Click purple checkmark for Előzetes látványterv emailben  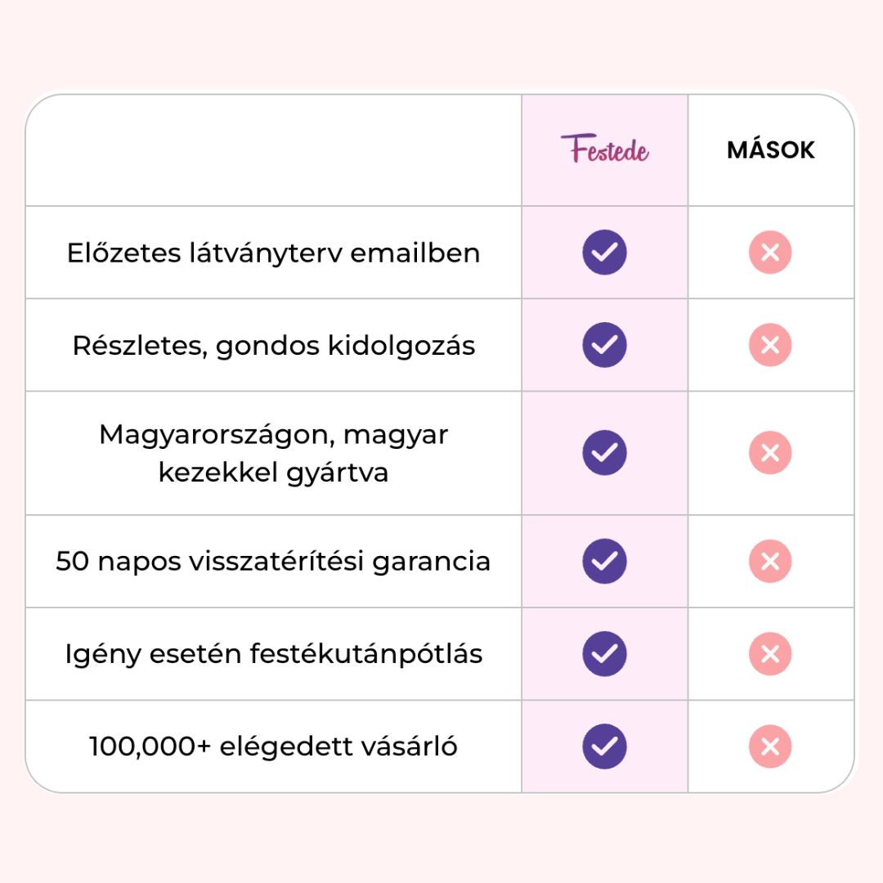(604, 253)
